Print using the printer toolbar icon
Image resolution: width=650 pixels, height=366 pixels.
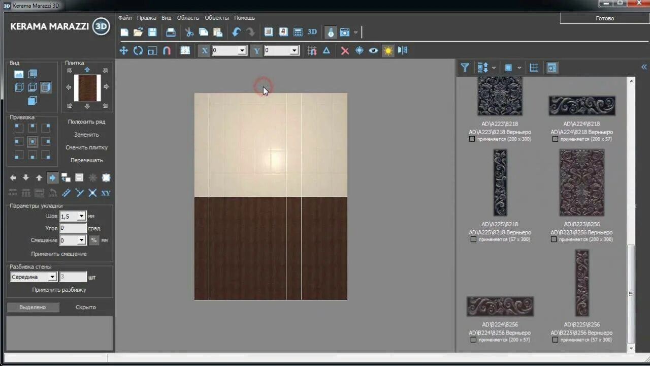[171, 32]
